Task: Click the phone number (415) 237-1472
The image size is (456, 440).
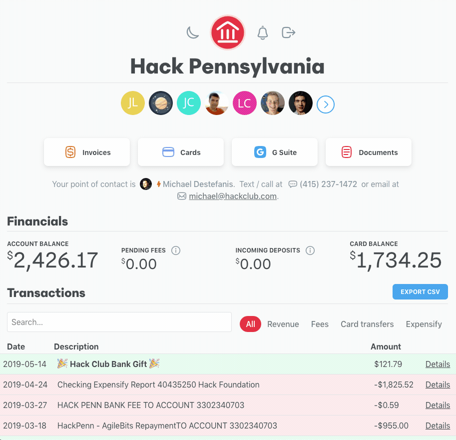Action: pyautogui.click(x=328, y=184)
